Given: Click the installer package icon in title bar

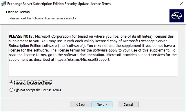Looking at the screenshot, I should pos(3,4).
